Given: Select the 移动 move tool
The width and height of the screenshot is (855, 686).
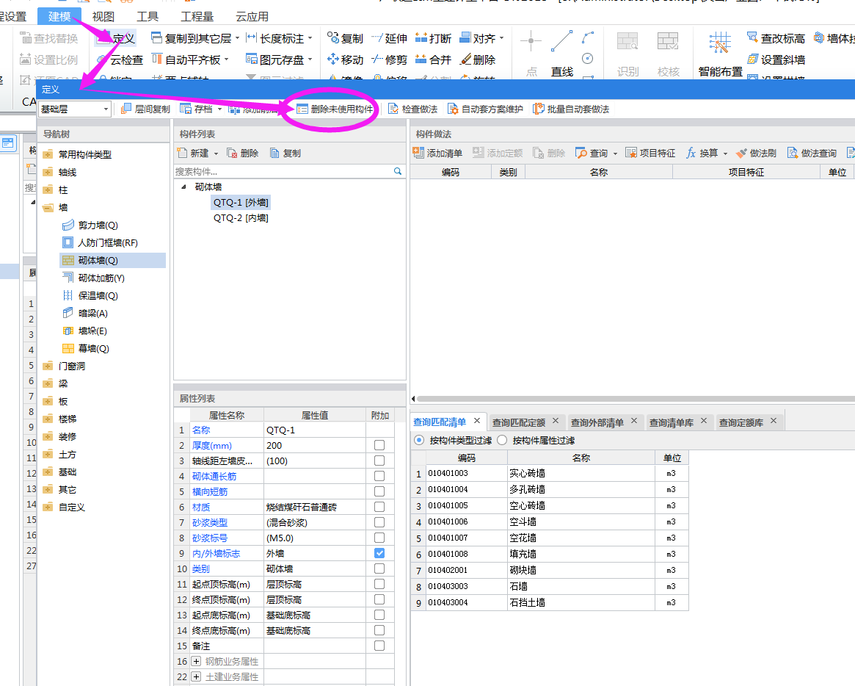Looking at the screenshot, I should tap(345, 59).
